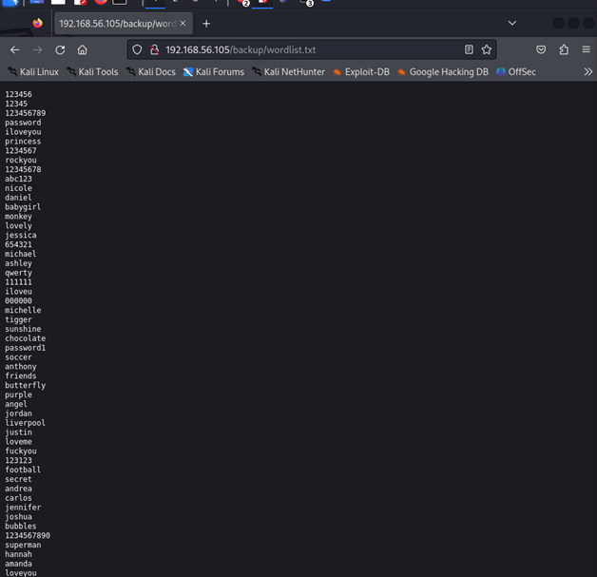The image size is (597, 577).
Task: Expand the list all tabs dropdown
Action: (511, 23)
